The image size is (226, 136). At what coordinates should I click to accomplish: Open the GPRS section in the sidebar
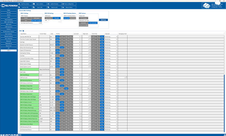9,17
